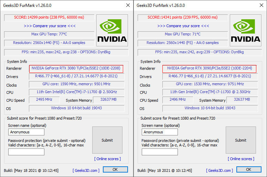The image size is (267, 177).
Task: Click the 'GPU core: 1590 MHz' clocks value
Action: 76,84
